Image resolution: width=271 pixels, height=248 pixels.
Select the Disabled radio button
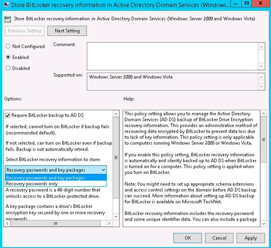8,68
